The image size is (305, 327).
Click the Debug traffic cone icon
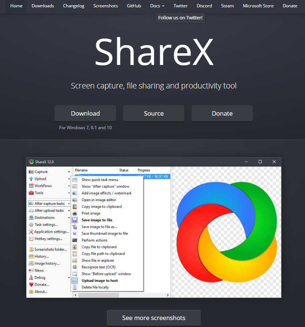tap(31, 277)
